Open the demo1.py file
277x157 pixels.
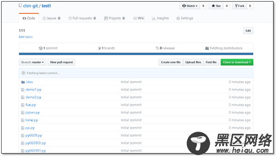click(33, 90)
